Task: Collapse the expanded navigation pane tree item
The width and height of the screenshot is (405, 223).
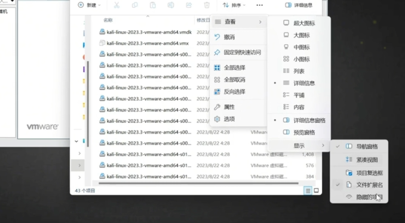Action: [76, 141]
